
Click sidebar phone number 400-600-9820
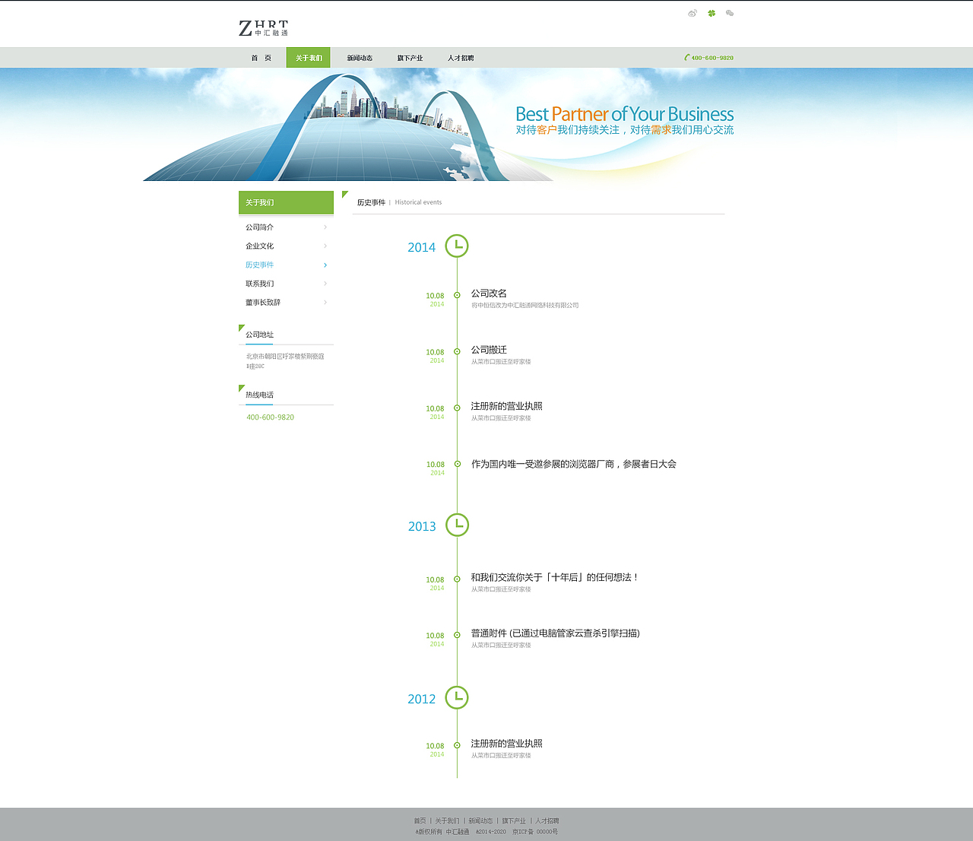pyautogui.click(x=270, y=417)
